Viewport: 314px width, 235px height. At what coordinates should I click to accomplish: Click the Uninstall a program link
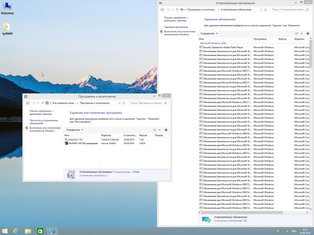[x=176, y=27]
